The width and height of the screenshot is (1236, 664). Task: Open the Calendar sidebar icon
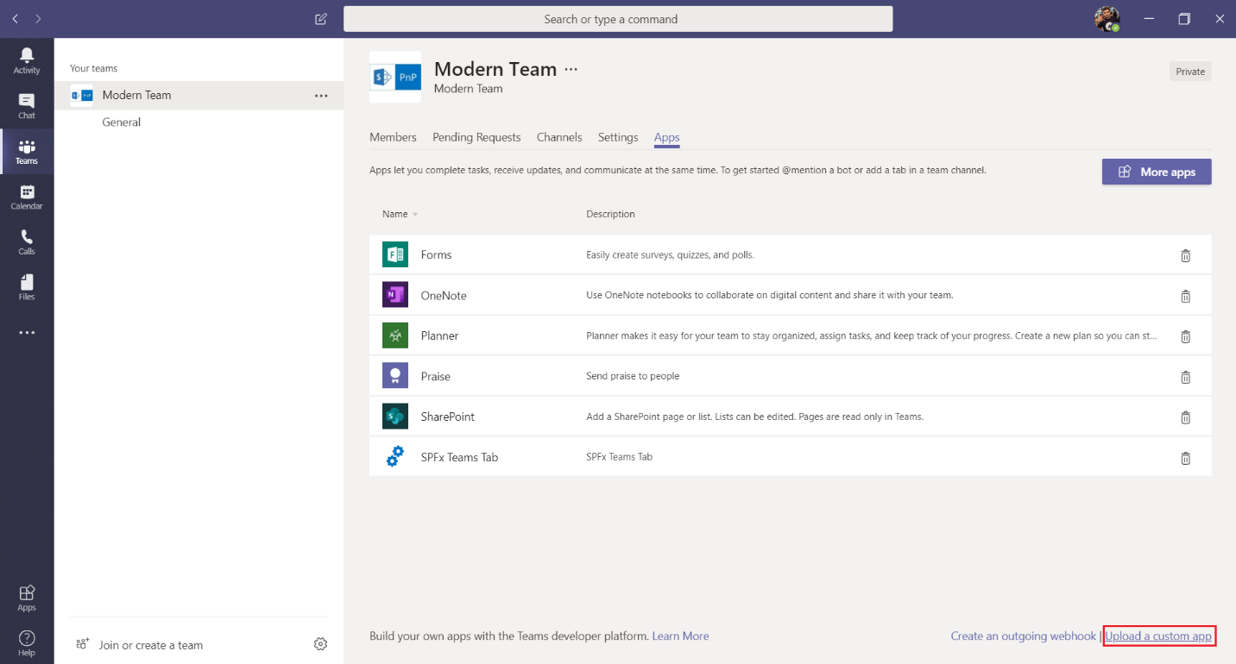coord(27,197)
